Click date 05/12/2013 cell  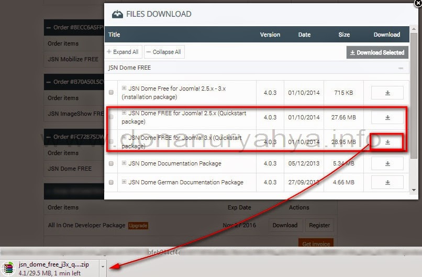(304, 163)
